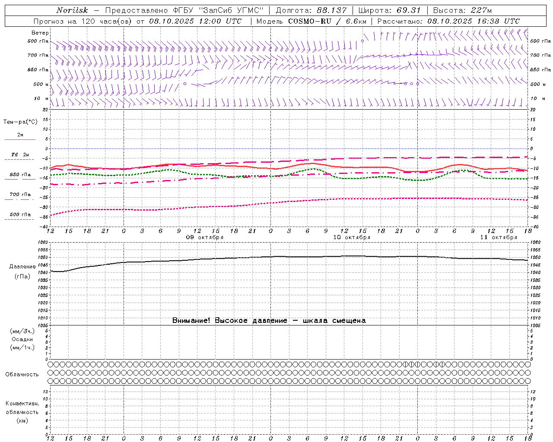The image size is (553, 442).
Task: Click the Ветер panel label
Action: point(40,33)
